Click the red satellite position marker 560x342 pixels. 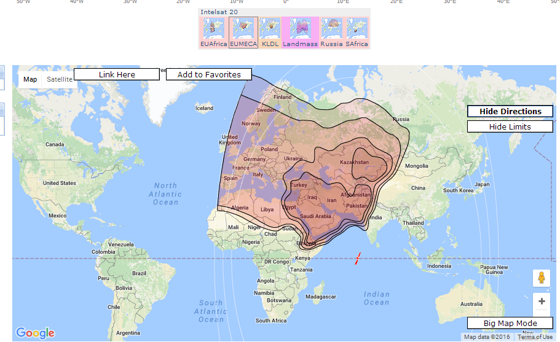pos(357,258)
